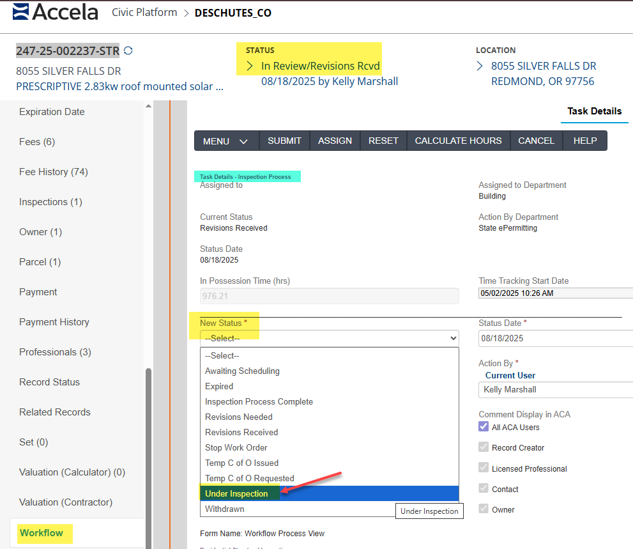Click the refresh icon beside record number
The height and width of the screenshot is (549, 633).
[x=128, y=51]
